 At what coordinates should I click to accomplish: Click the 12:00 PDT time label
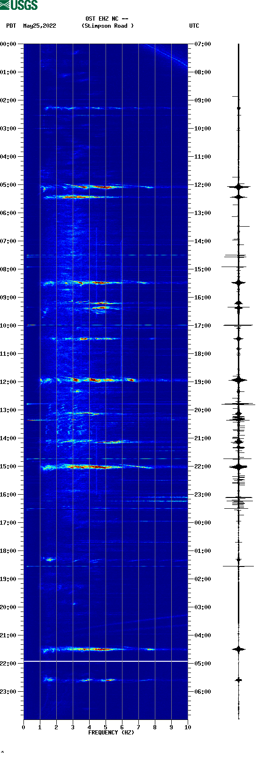coord(8,382)
